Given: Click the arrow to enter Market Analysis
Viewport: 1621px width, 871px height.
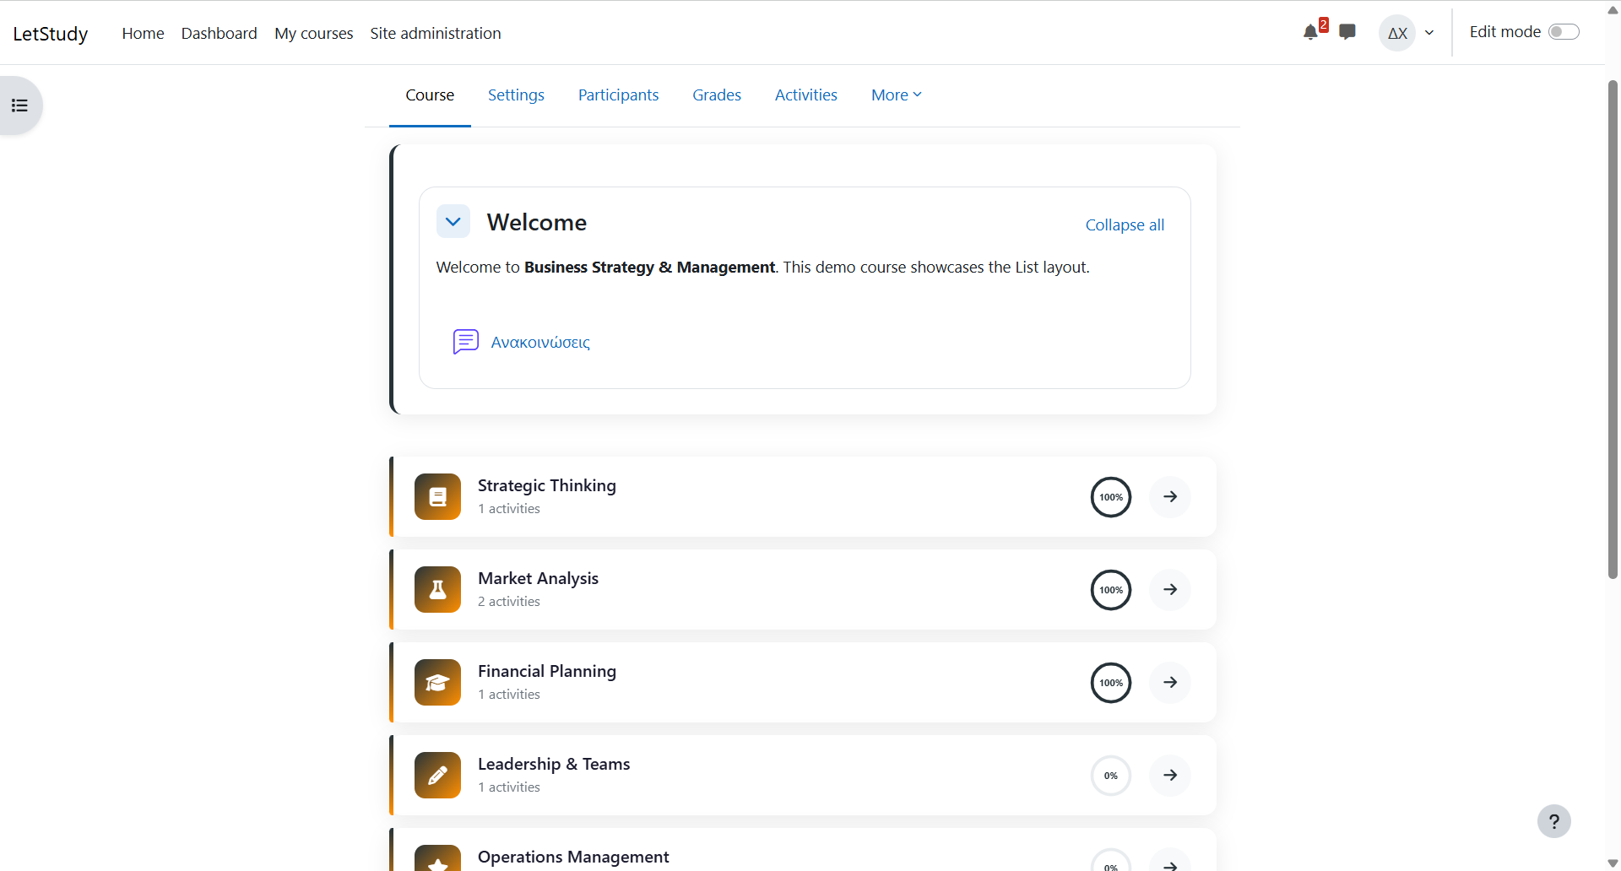Looking at the screenshot, I should click(1169, 589).
